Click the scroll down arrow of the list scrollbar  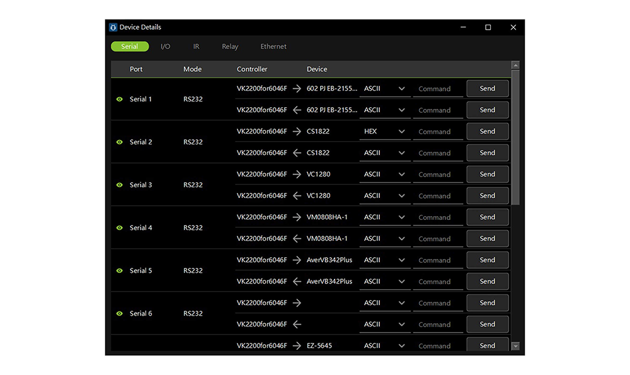click(515, 346)
